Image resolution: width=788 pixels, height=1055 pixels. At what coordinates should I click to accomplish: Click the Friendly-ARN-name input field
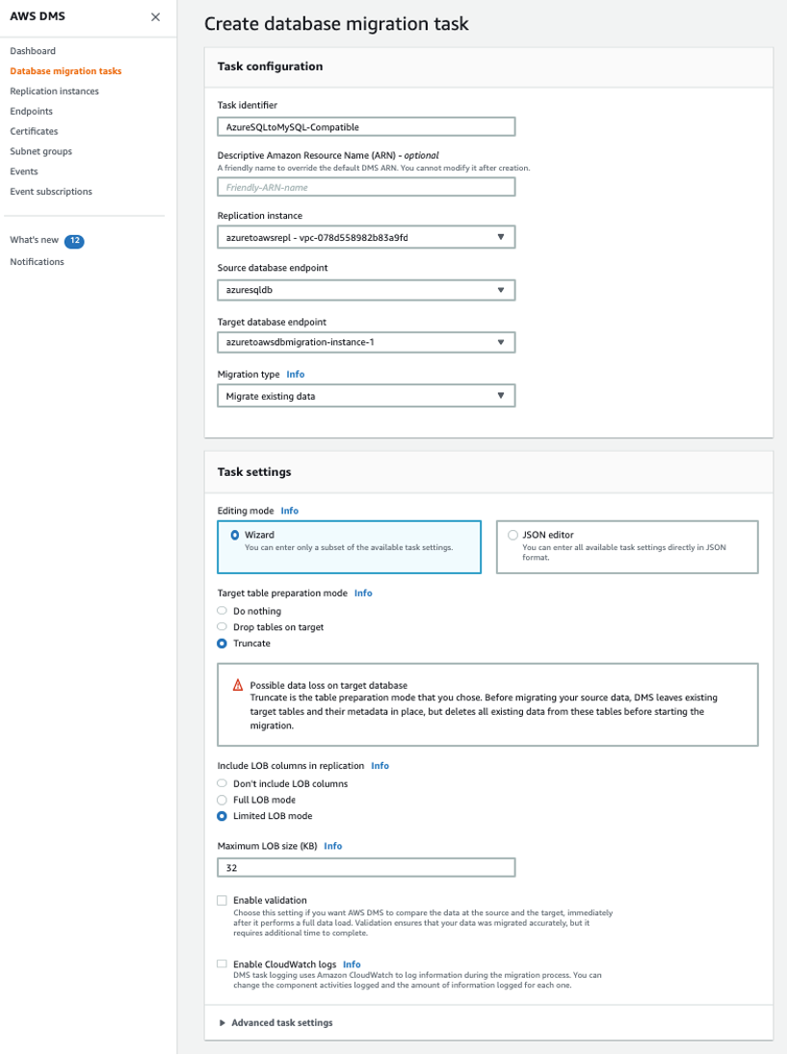tap(366, 186)
